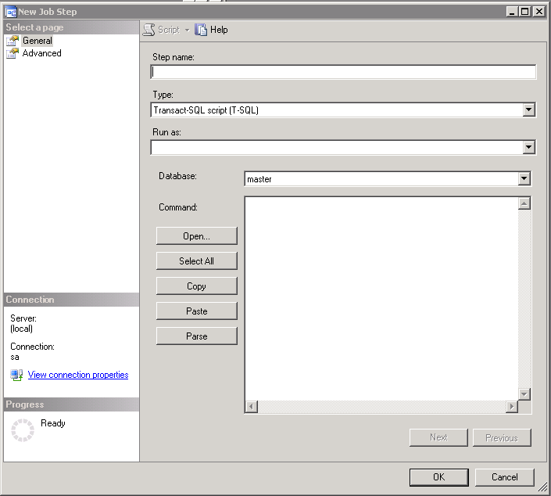Click the Ready status text
Screen dimensions: 551x496
[x=53, y=422]
